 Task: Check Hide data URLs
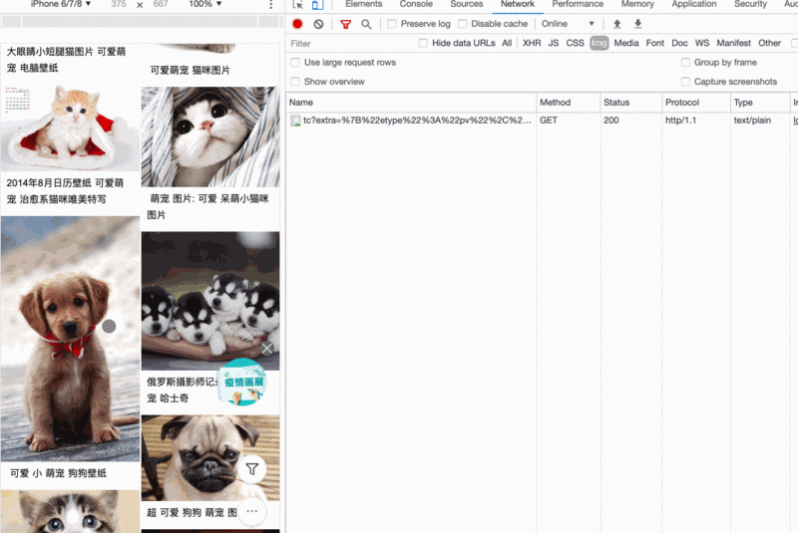pos(423,43)
